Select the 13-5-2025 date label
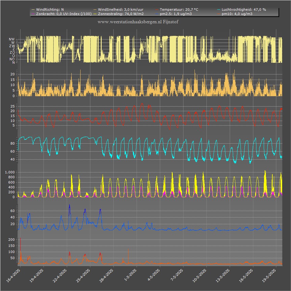 [223, 275]
